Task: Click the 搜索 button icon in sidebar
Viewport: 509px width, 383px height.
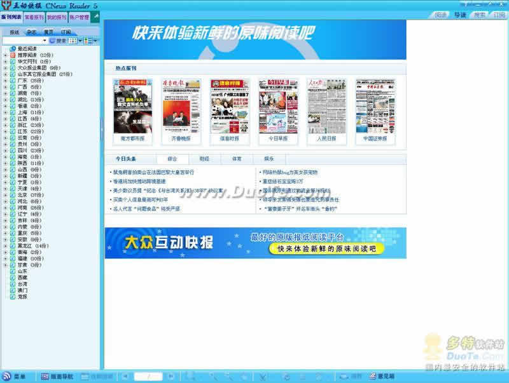Action: coord(52,41)
